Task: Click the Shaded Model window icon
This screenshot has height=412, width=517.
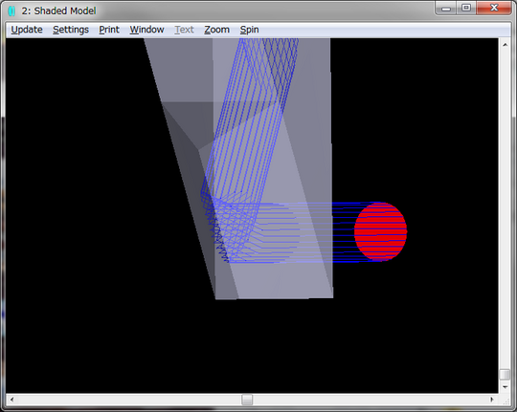Action: pos(11,11)
